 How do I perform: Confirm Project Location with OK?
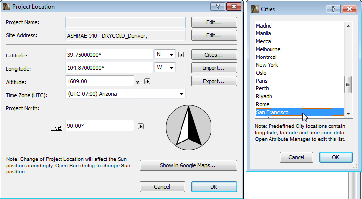[214, 187]
